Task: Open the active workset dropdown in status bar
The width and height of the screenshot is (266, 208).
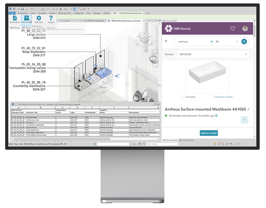Action: point(113,144)
